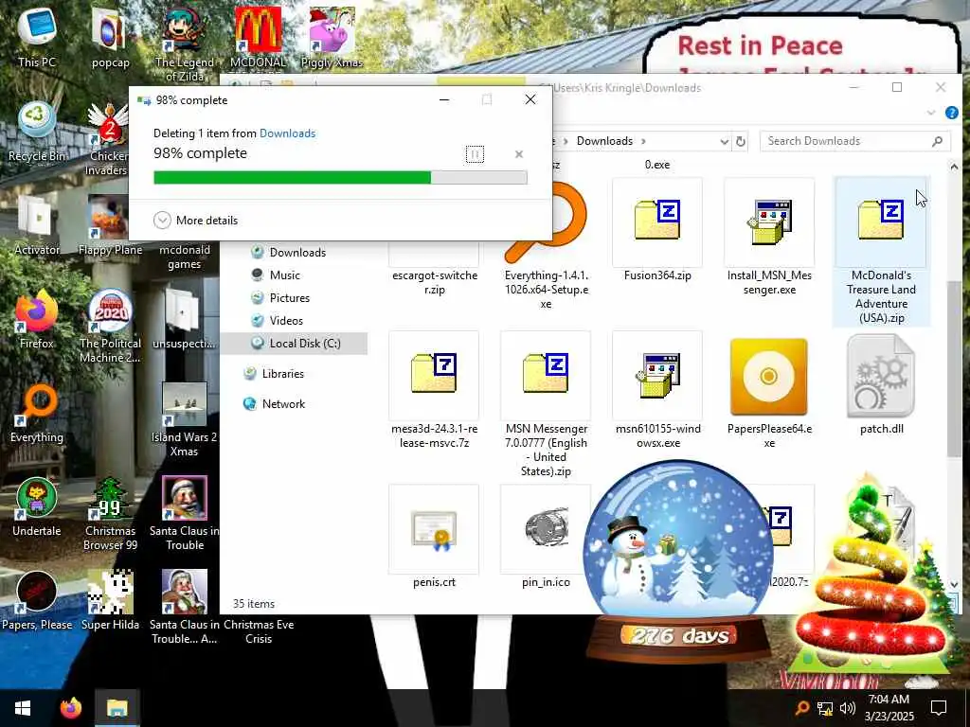
Task: Expand More details in delete dialog
Action: (195, 220)
